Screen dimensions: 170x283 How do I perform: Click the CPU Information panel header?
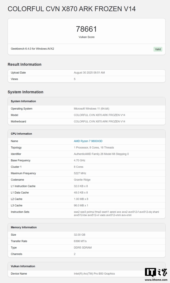click(22, 134)
